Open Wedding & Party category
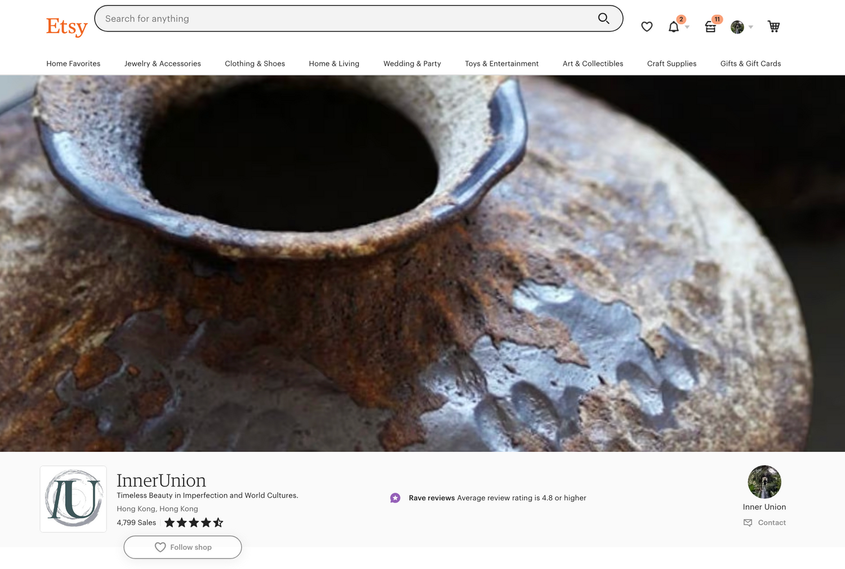The height and width of the screenshot is (569, 845). coord(412,64)
